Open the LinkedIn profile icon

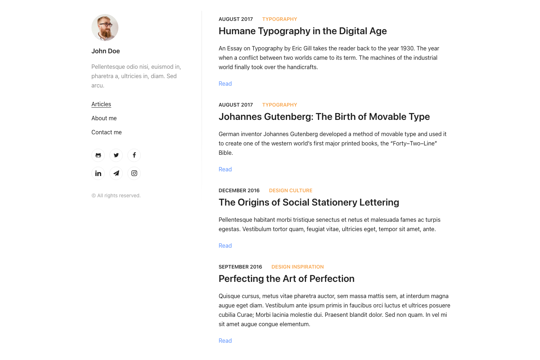pos(98,174)
